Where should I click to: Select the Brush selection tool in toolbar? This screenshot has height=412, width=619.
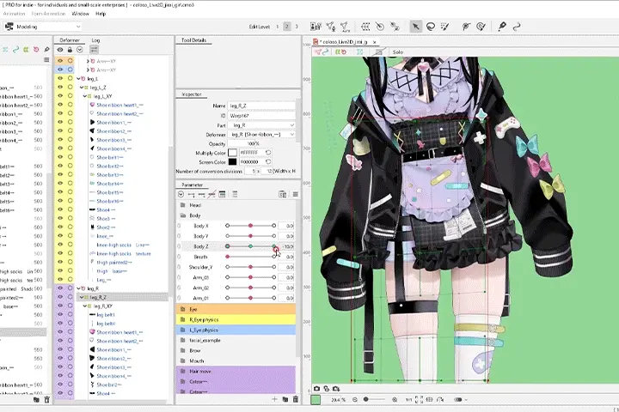(x=445, y=27)
